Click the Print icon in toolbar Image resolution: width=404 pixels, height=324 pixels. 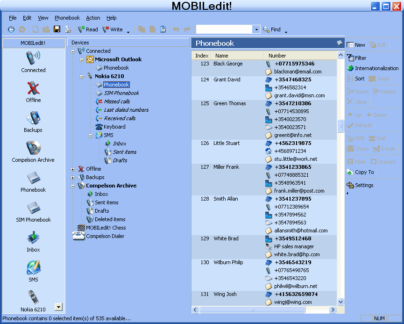(68, 29)
